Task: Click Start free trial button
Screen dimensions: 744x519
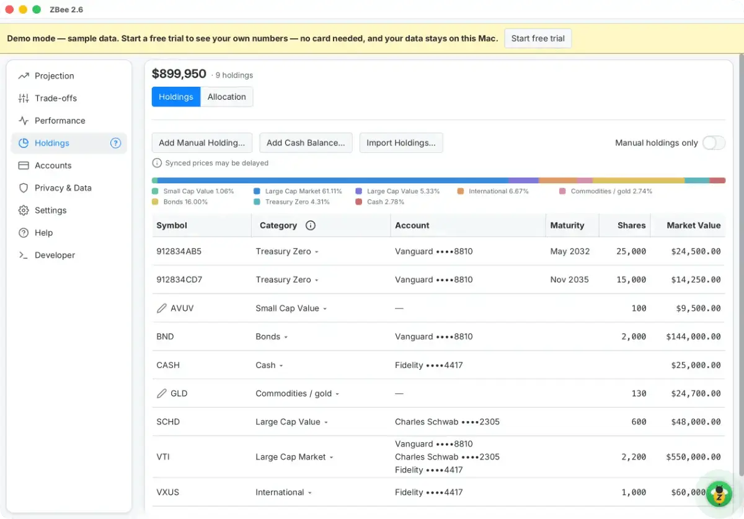Action: coord(538,38)
